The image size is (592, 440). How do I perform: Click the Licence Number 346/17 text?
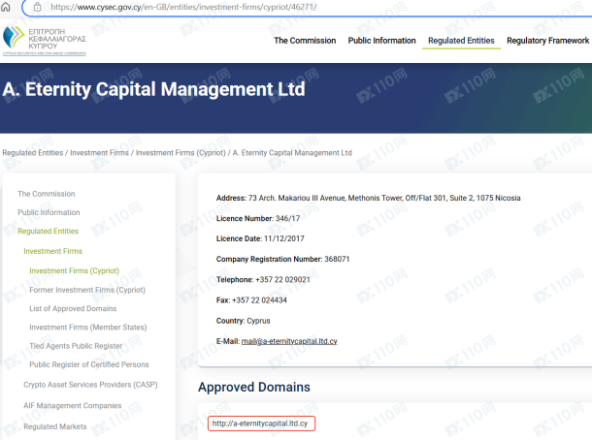258,218
